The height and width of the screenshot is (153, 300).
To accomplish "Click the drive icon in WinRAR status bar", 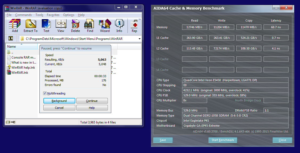I will pos(8,122).
